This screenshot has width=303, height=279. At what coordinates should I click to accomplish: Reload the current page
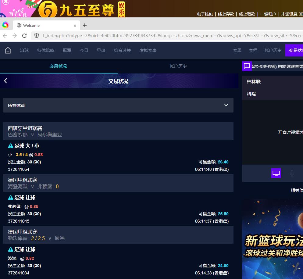[x=24, y=36]
